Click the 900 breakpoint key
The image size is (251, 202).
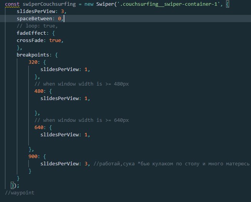click(x=33, y=156)
